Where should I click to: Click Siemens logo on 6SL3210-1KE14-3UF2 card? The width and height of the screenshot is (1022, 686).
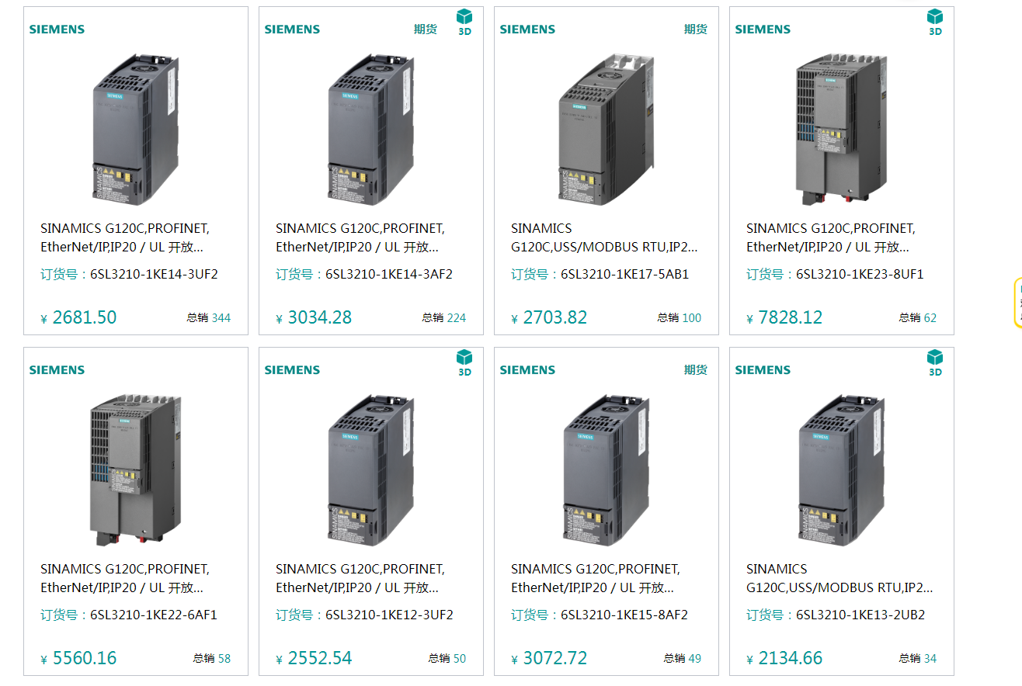[57, 29]
